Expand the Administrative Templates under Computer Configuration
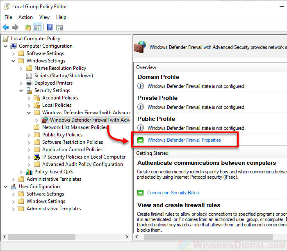Image resolution: width=287 pixels, height=251 pixels. click(x=14, y=179)
